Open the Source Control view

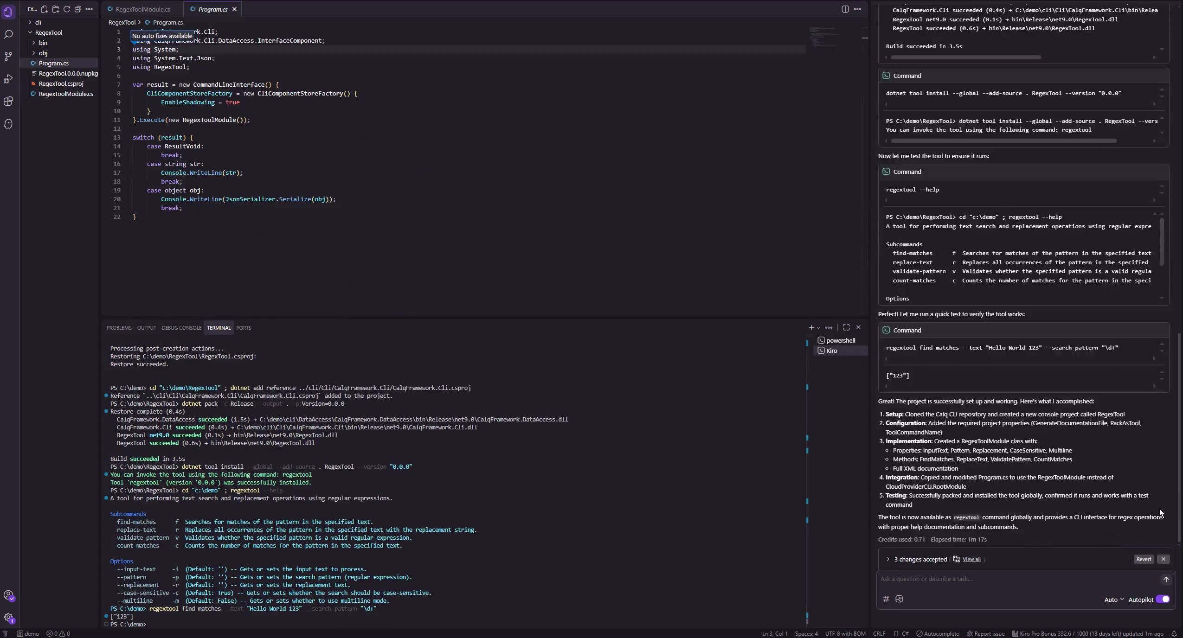[x=9, y=57]
